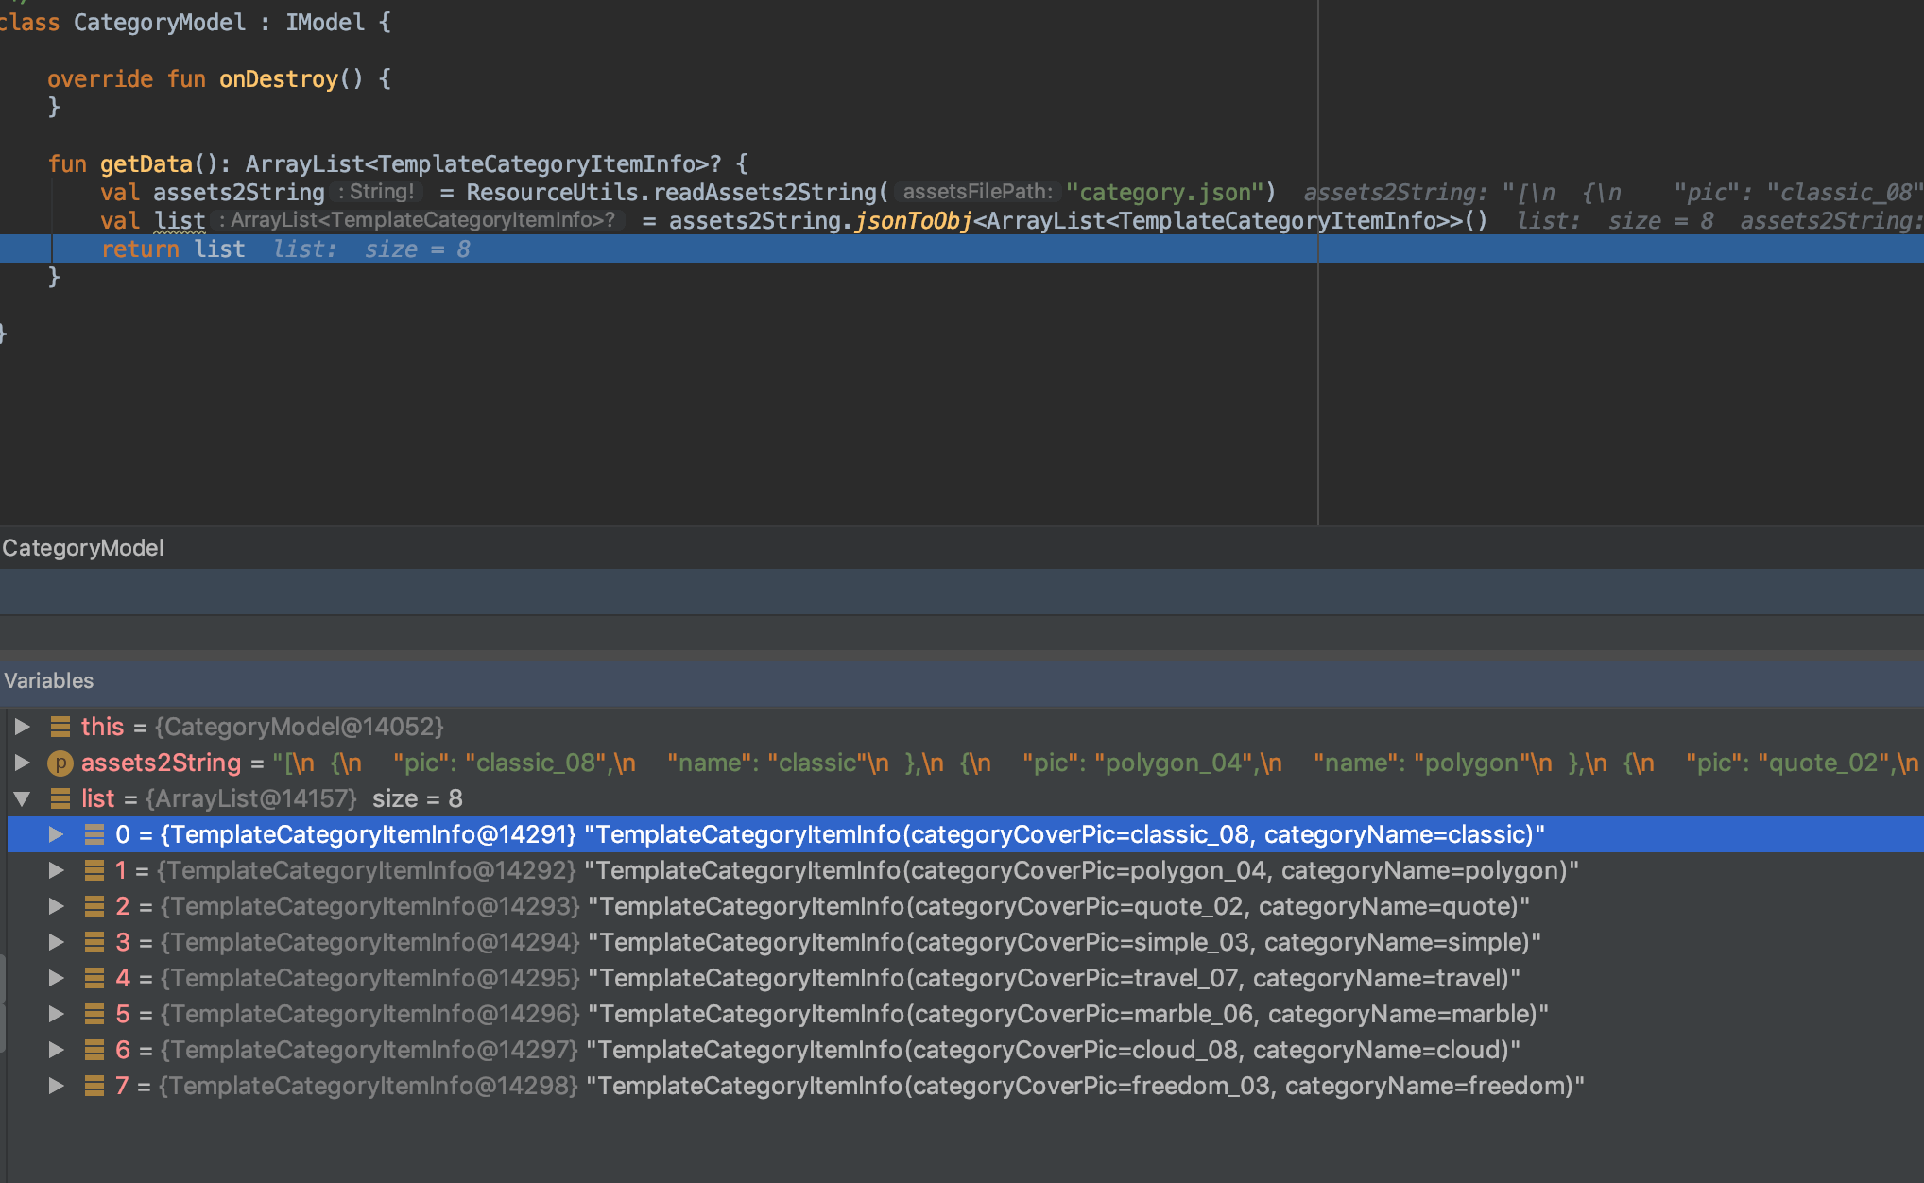Select the CategoryModel frame in the stack
The width and height of the screenshot is (1924, 1183).
coord(83,547)
